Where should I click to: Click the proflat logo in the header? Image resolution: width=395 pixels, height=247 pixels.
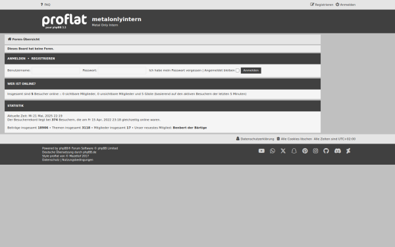pyautogui.click(x=65, y=21)
